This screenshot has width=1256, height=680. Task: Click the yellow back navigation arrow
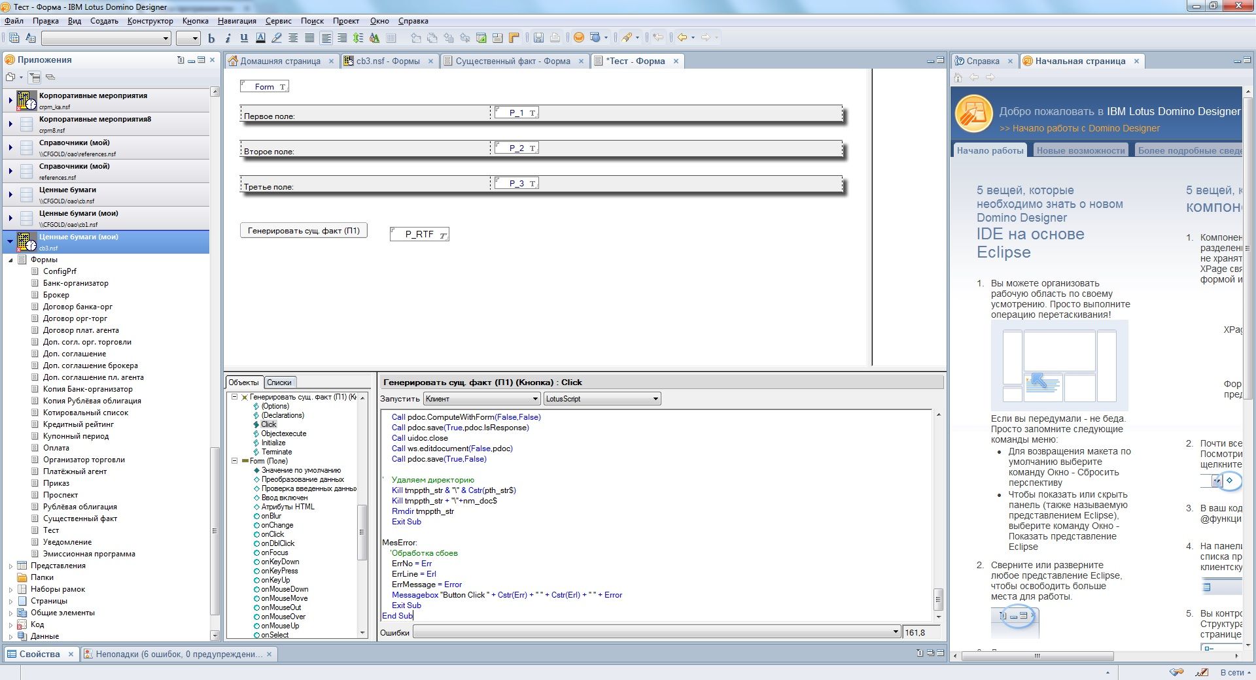(682, 38)
